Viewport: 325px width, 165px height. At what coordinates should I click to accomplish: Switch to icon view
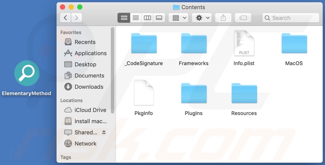point(124,18)
